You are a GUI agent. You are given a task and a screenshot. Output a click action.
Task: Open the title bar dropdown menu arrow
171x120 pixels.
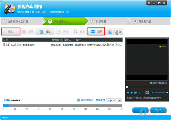pyautogui.click(x=149, y=3)
